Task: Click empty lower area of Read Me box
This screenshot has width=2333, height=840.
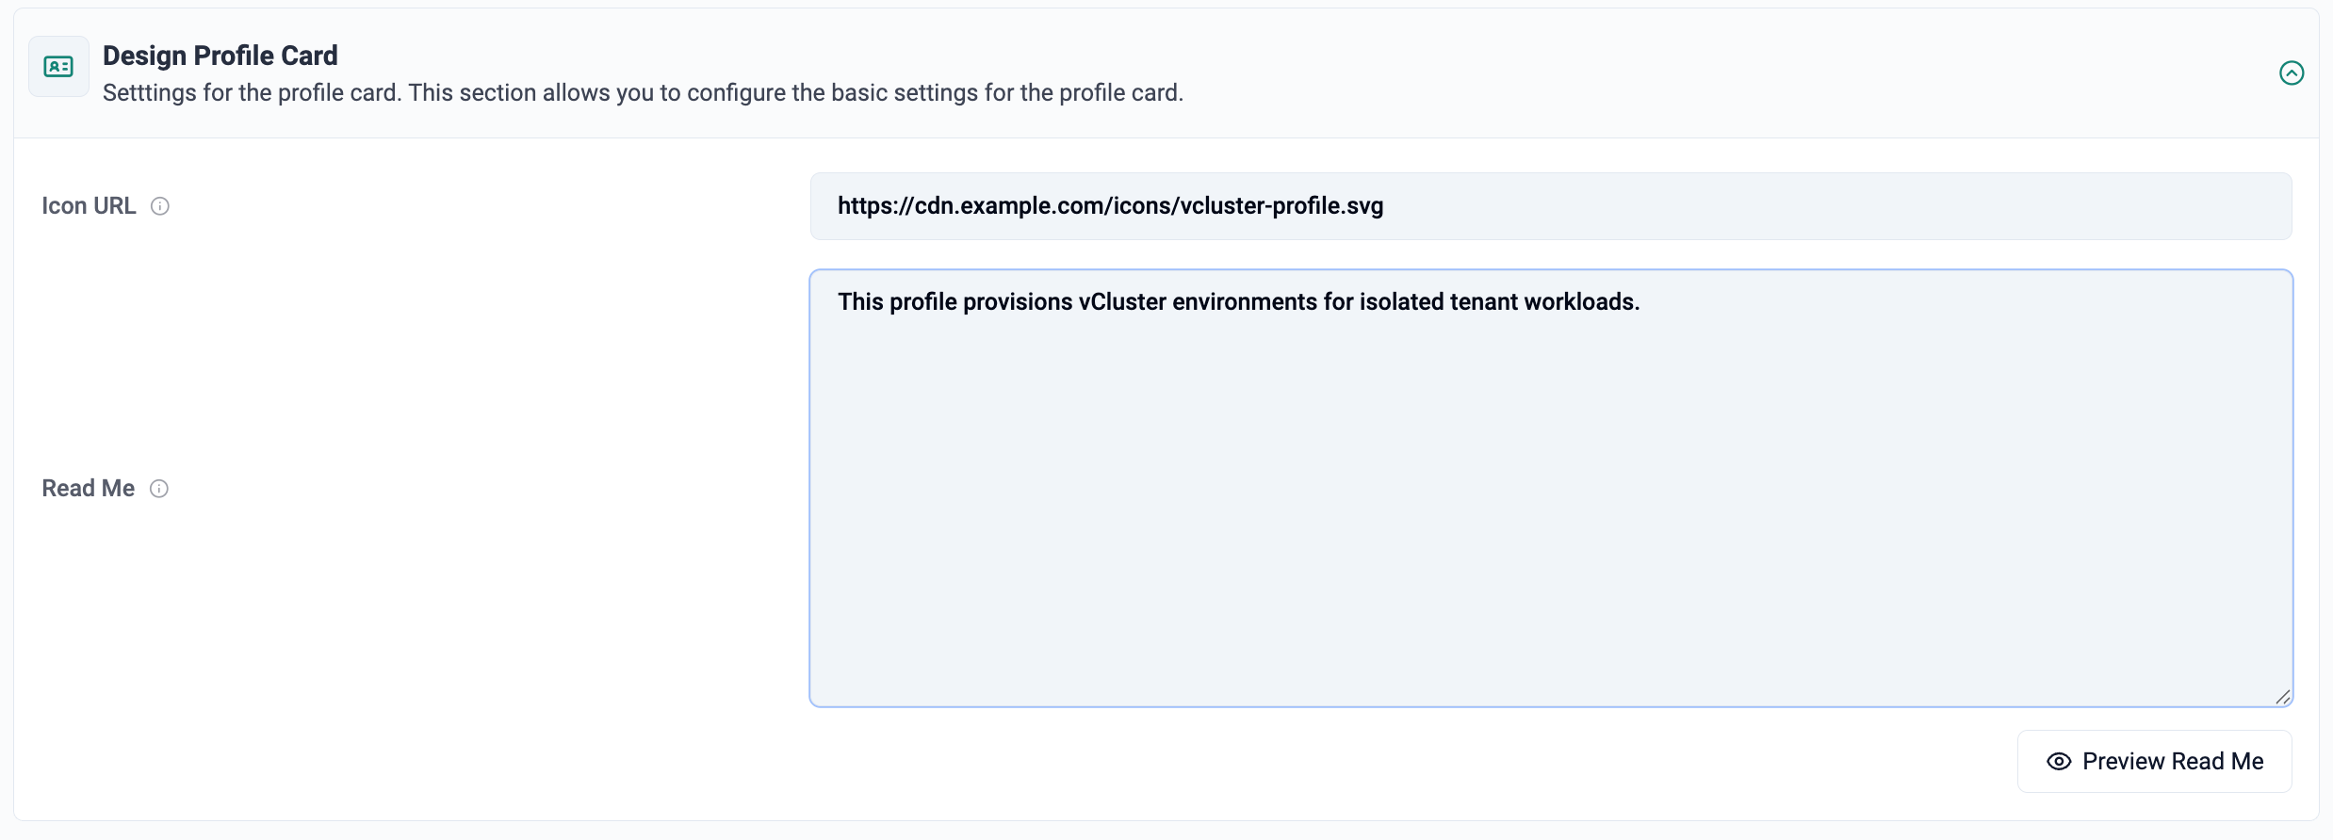Action: click(x=1551, y=565)
